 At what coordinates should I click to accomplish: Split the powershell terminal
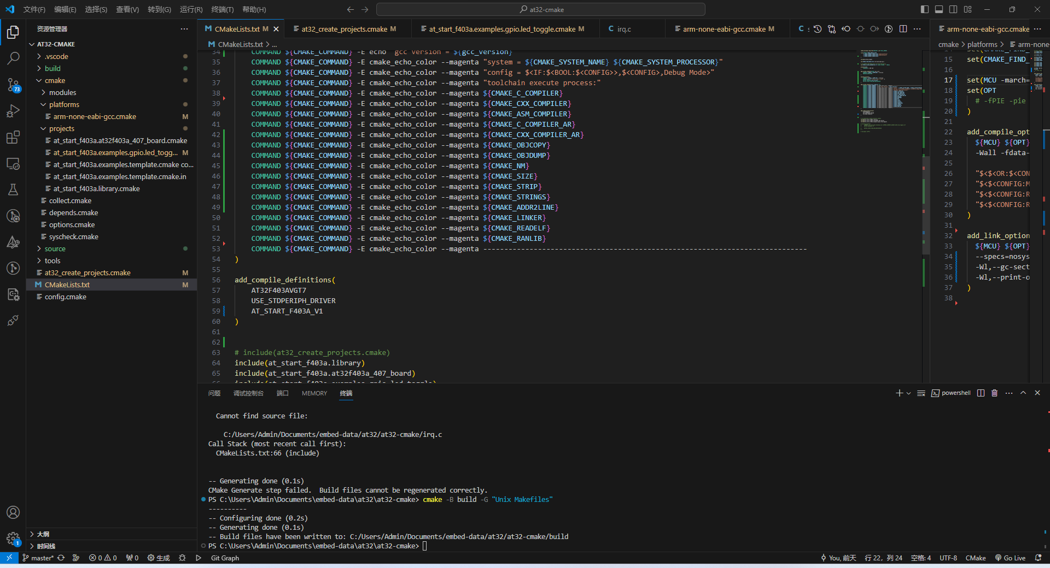click(981, 393)
